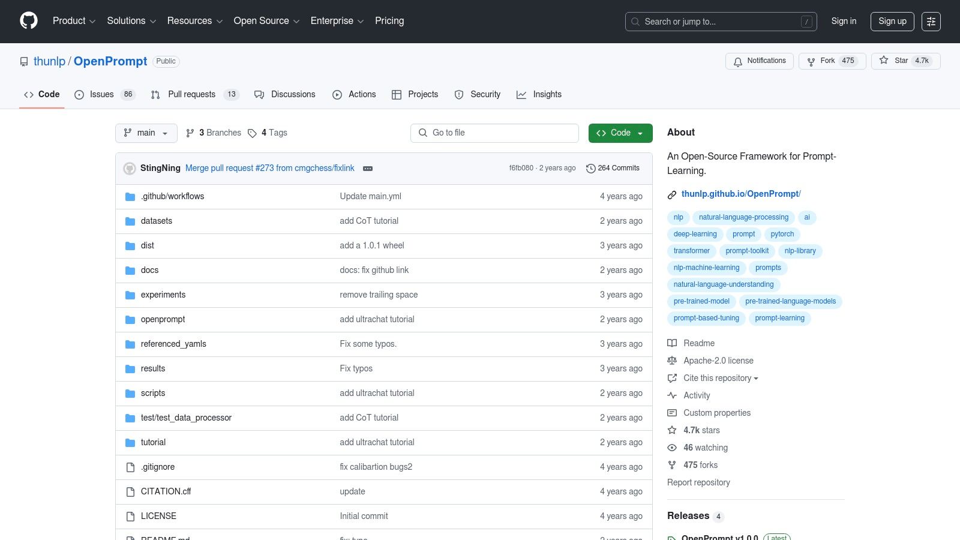Viewport: 960px width, 540px height.
Task: Click the Sign up button
Action: [892, 22]
